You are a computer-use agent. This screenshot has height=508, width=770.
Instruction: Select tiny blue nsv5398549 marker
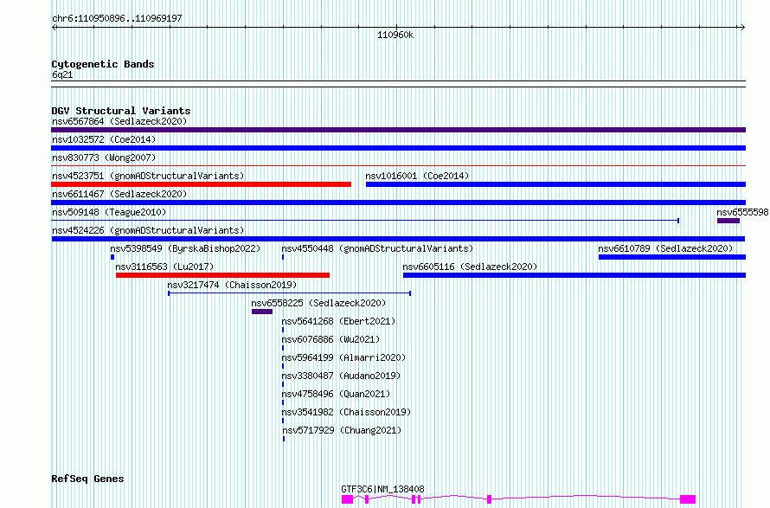point(112,257)
